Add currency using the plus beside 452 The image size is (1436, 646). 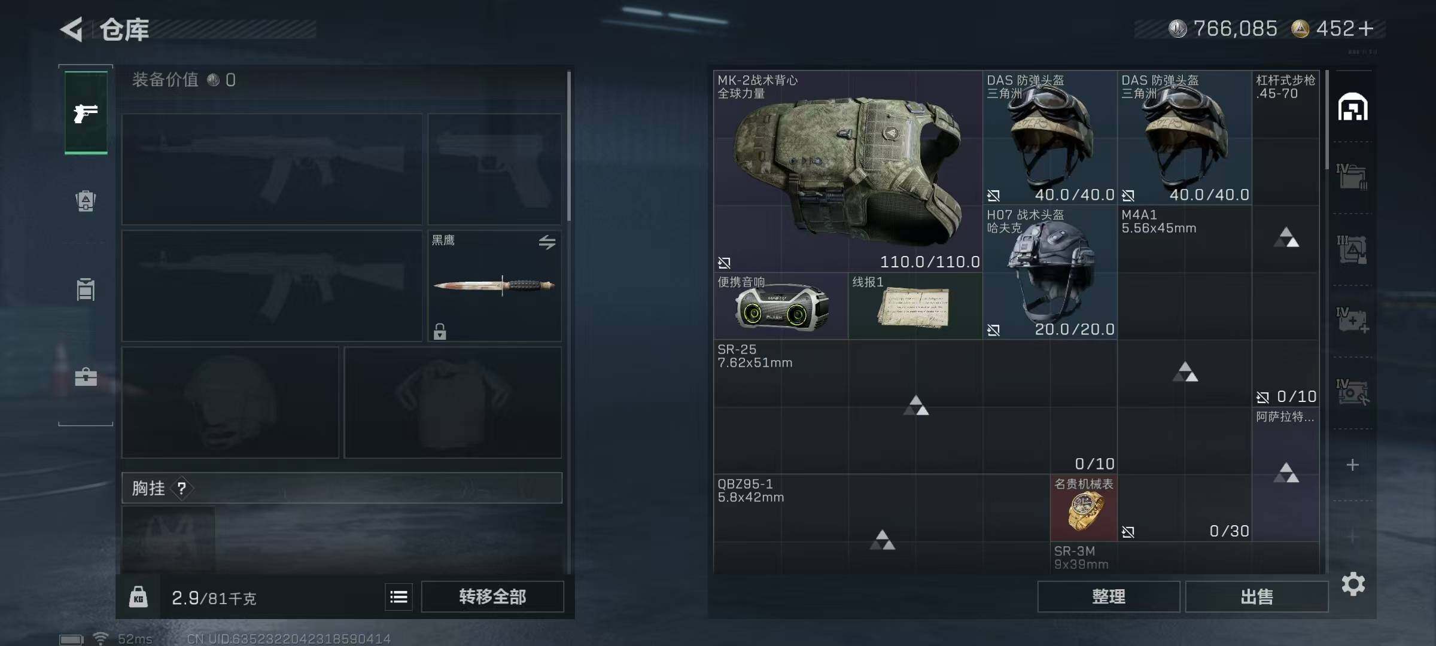1367,29
